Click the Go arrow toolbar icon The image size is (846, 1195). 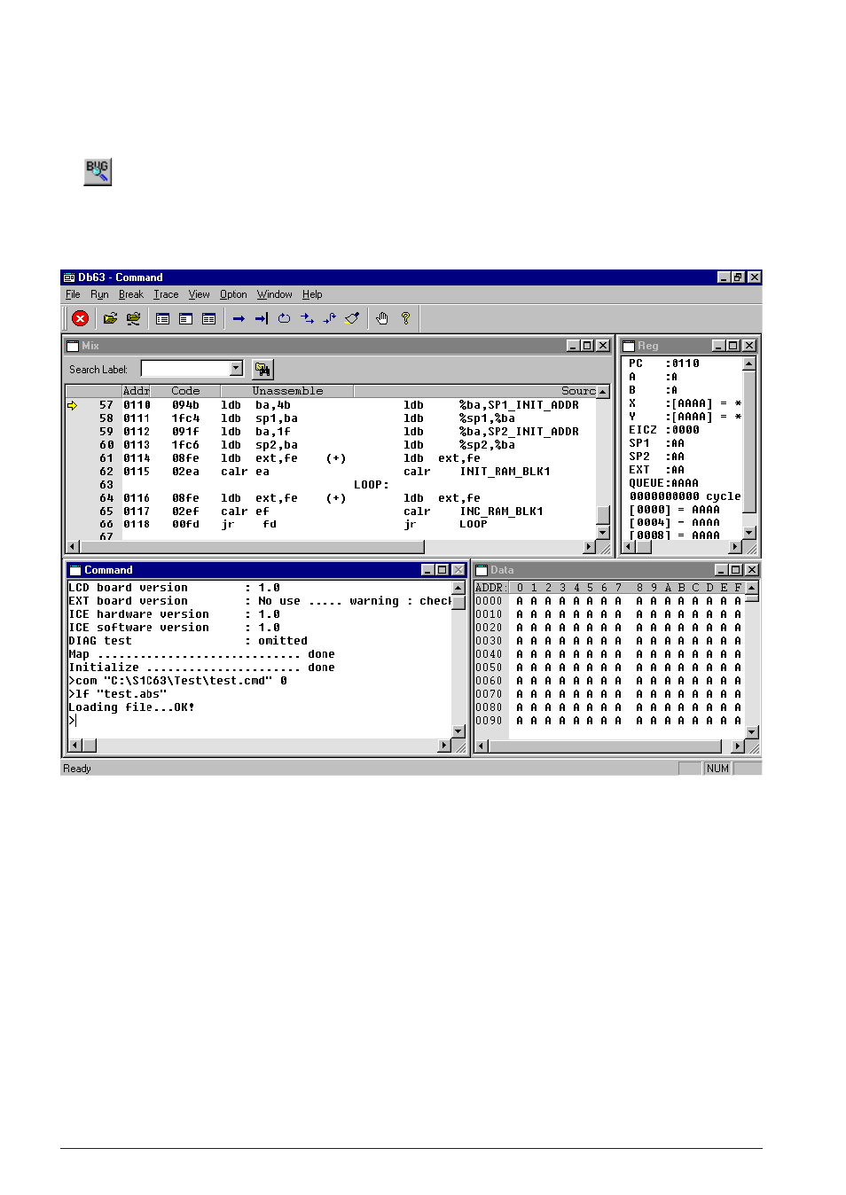coord(239,318)
